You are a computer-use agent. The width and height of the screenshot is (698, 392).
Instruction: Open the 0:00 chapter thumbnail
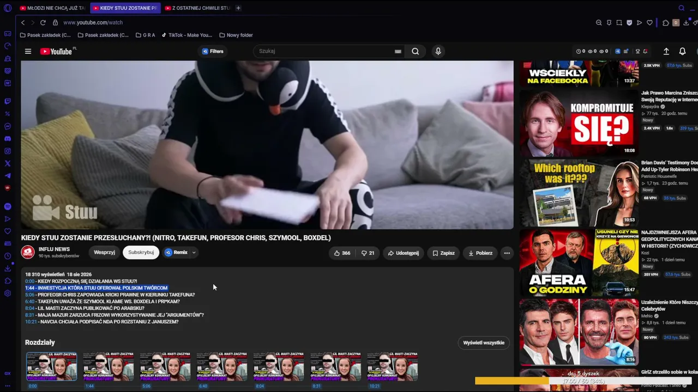52,366
